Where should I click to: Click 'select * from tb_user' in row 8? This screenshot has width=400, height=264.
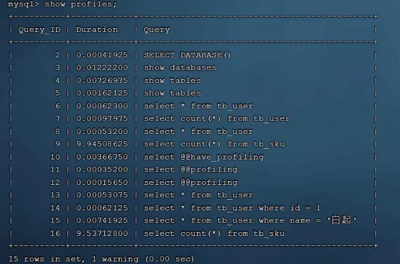point(198,132)
